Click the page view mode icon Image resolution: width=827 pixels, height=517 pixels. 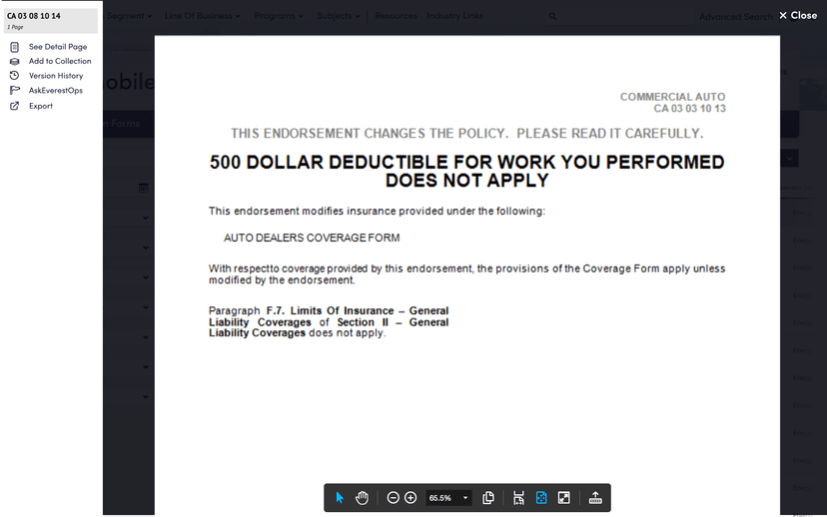coord(488,497)
